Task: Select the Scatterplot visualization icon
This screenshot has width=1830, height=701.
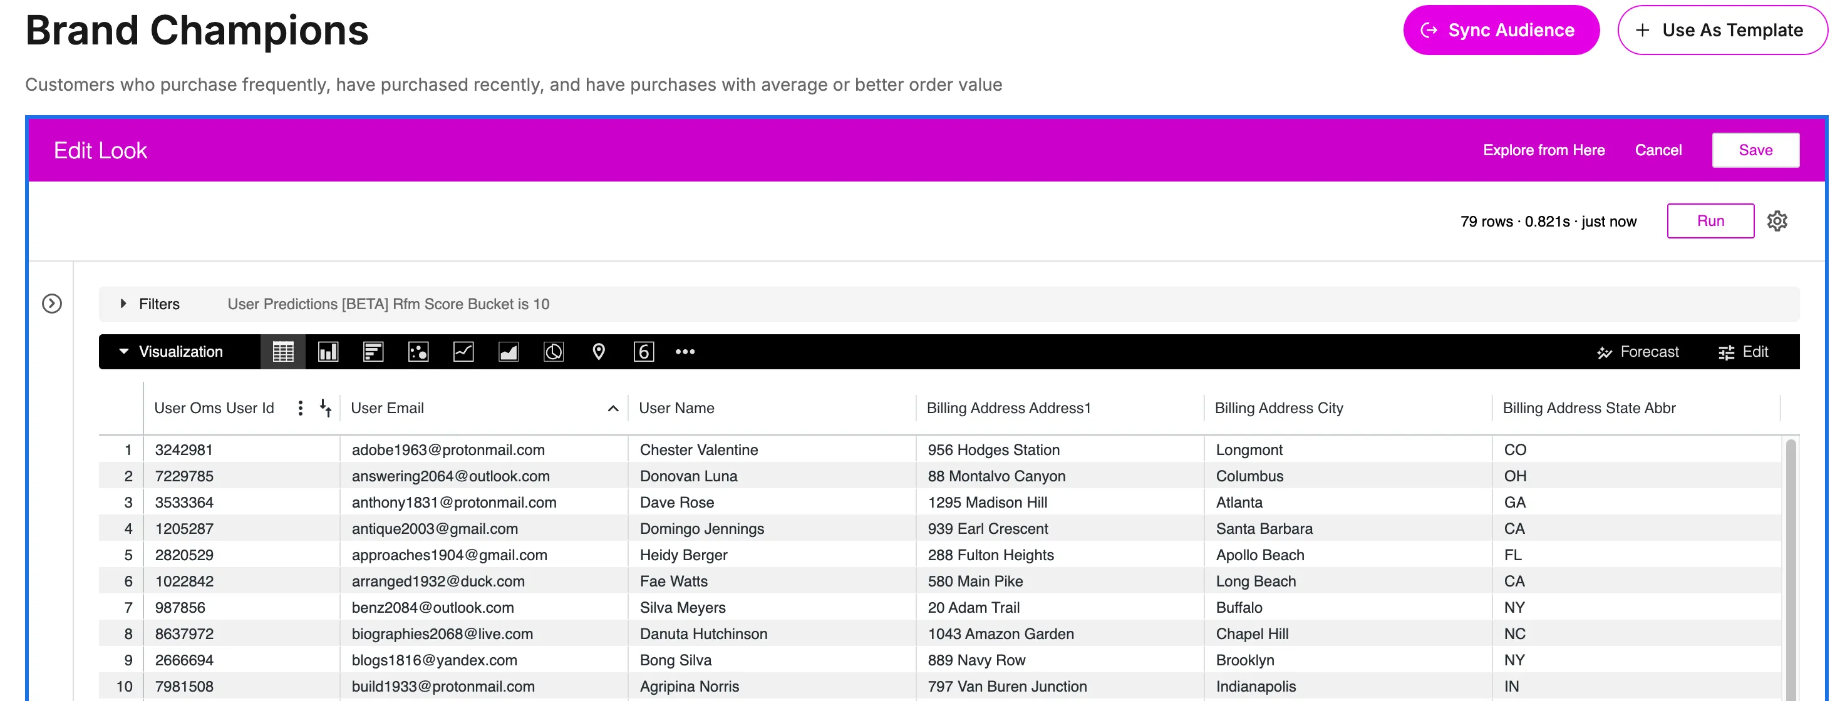Action: [x=418, y=352]
